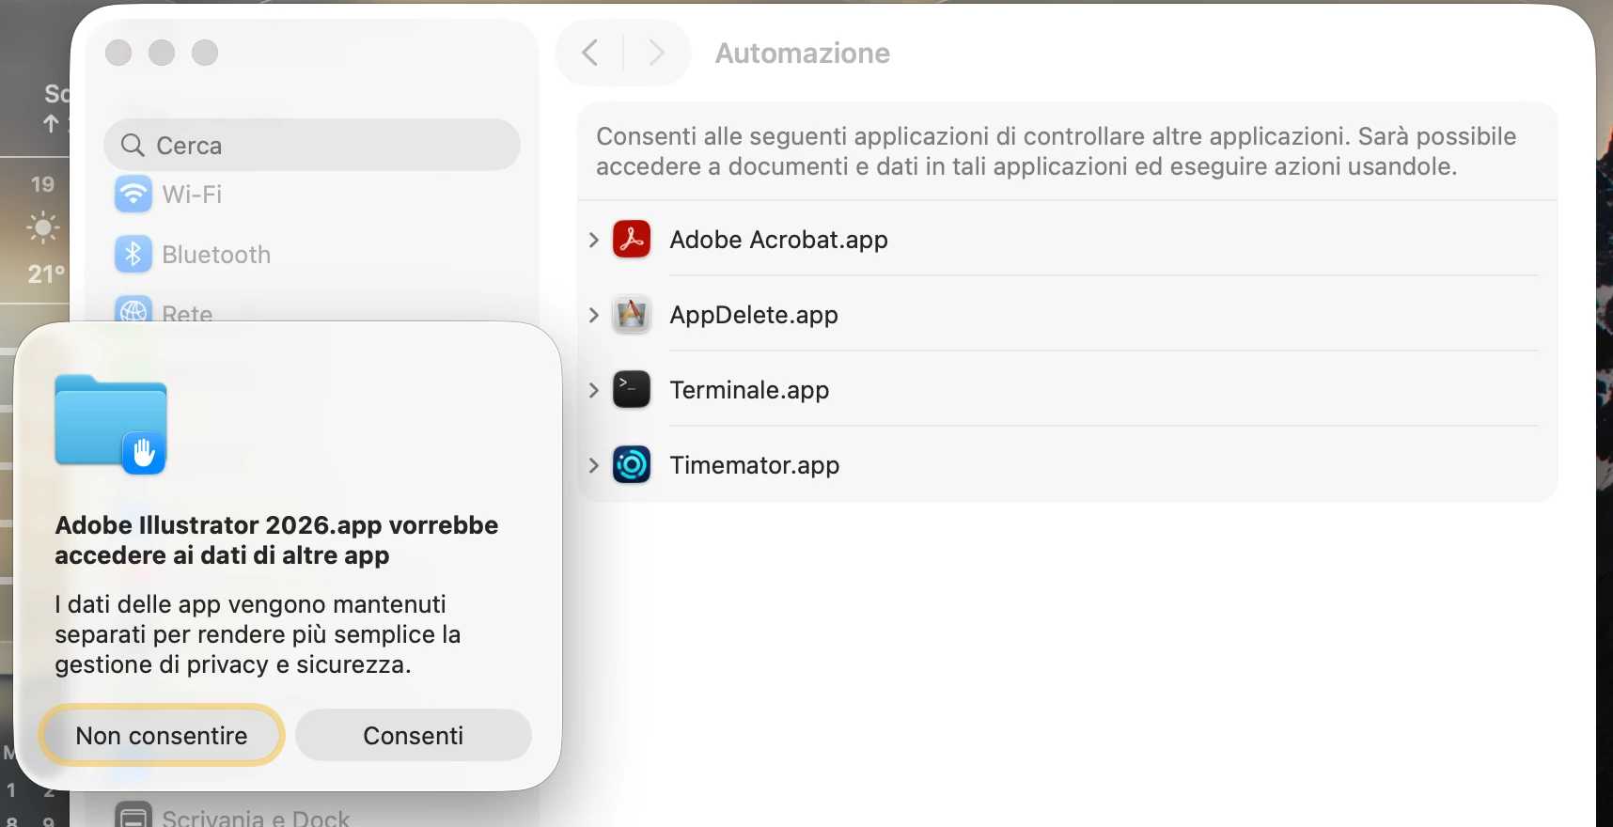The image size is (1613, 827).
Task: Select the Adobe Acrobat.app label
Action: (778, 240)
